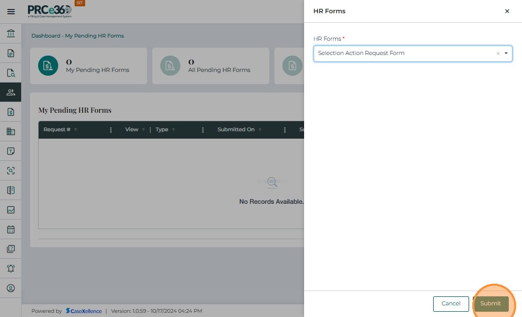Open the document search sidebar icon
This screenshot has height=317, width=522.
[x=11, y=73]
